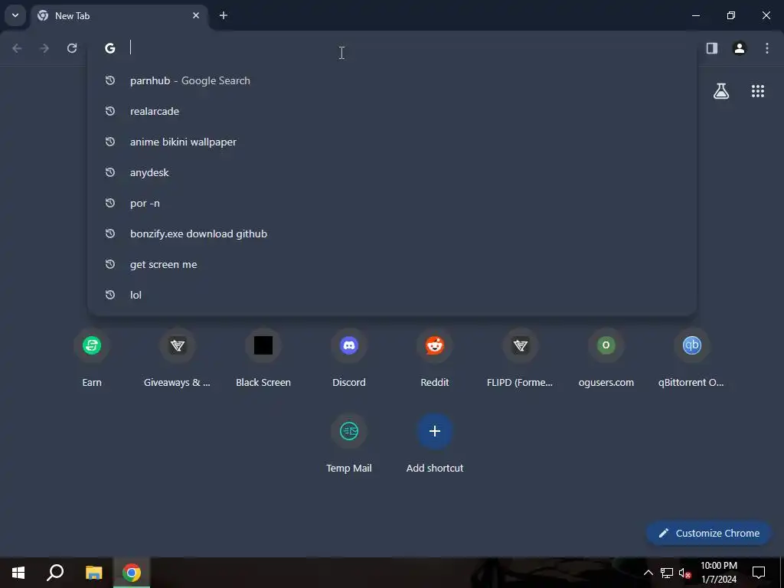Go forward with the forward arrow
The image size is (784, 588).
coord(44,48)
